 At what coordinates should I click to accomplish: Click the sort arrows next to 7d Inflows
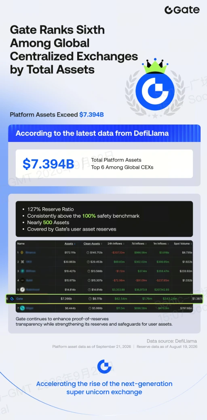[x=146, y=244]
